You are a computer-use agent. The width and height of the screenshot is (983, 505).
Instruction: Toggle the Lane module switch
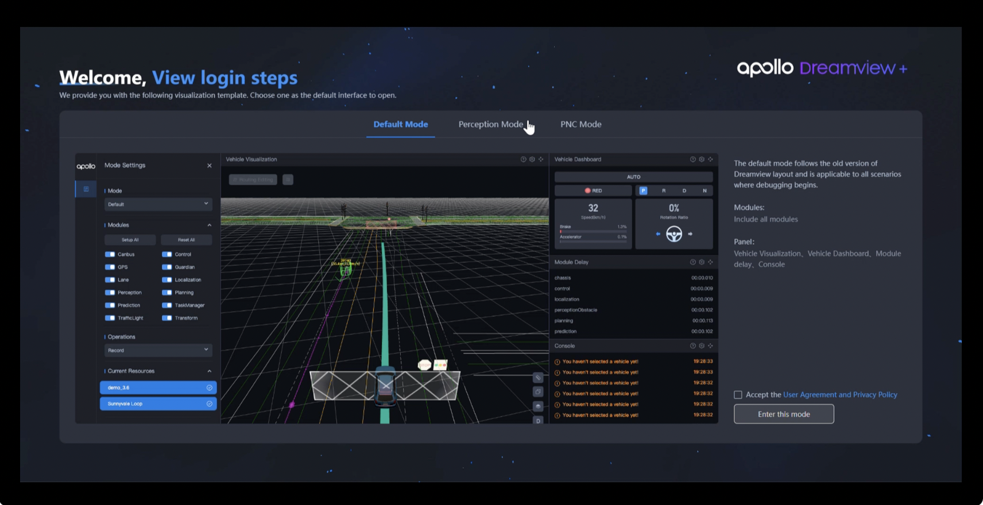tap(110, 279)
